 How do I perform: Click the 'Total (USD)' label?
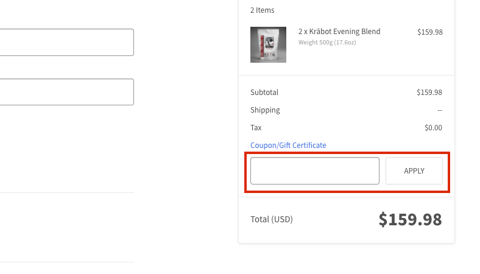tap(272, 219)
